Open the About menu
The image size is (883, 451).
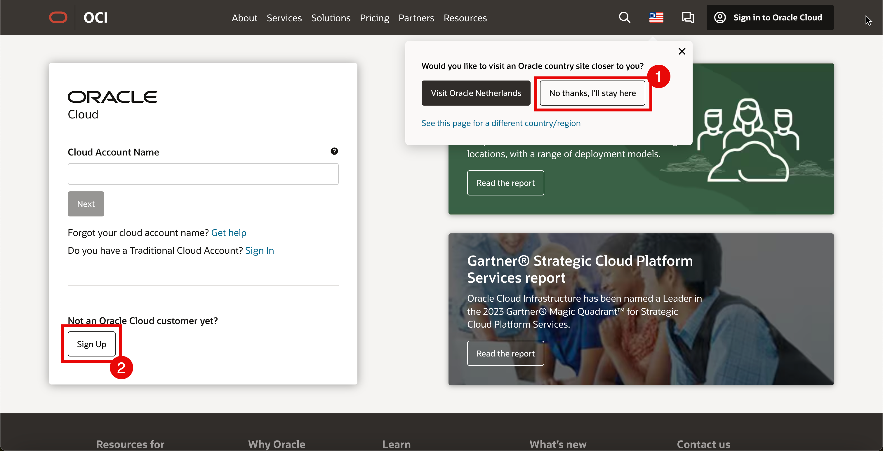tap(244, 18)
